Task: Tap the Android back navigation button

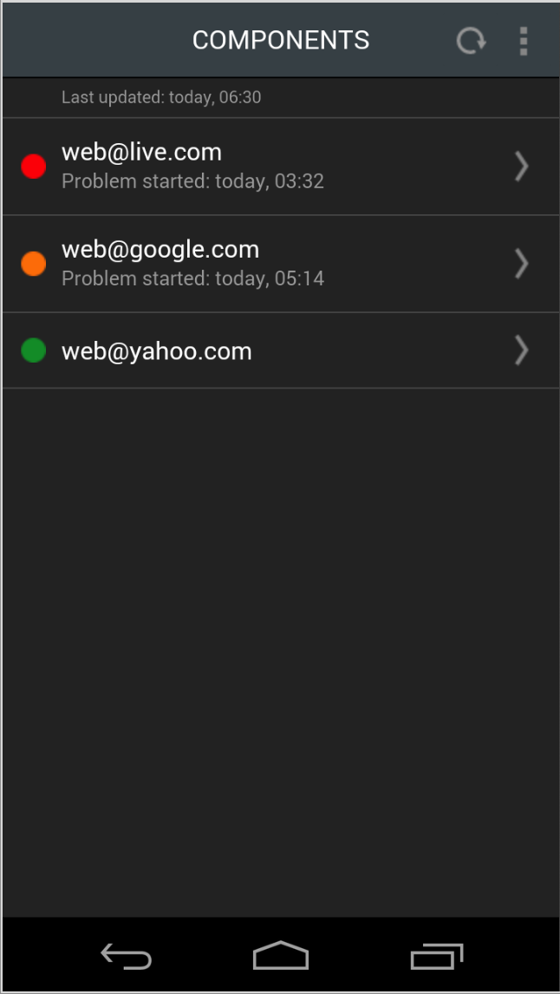Action: pyautogui.click(x=126, y=956)
